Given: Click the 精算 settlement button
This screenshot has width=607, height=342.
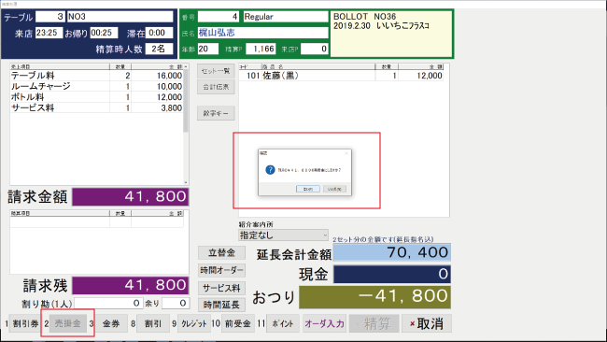Looking at the screenshot, I should tap(374, 323).
